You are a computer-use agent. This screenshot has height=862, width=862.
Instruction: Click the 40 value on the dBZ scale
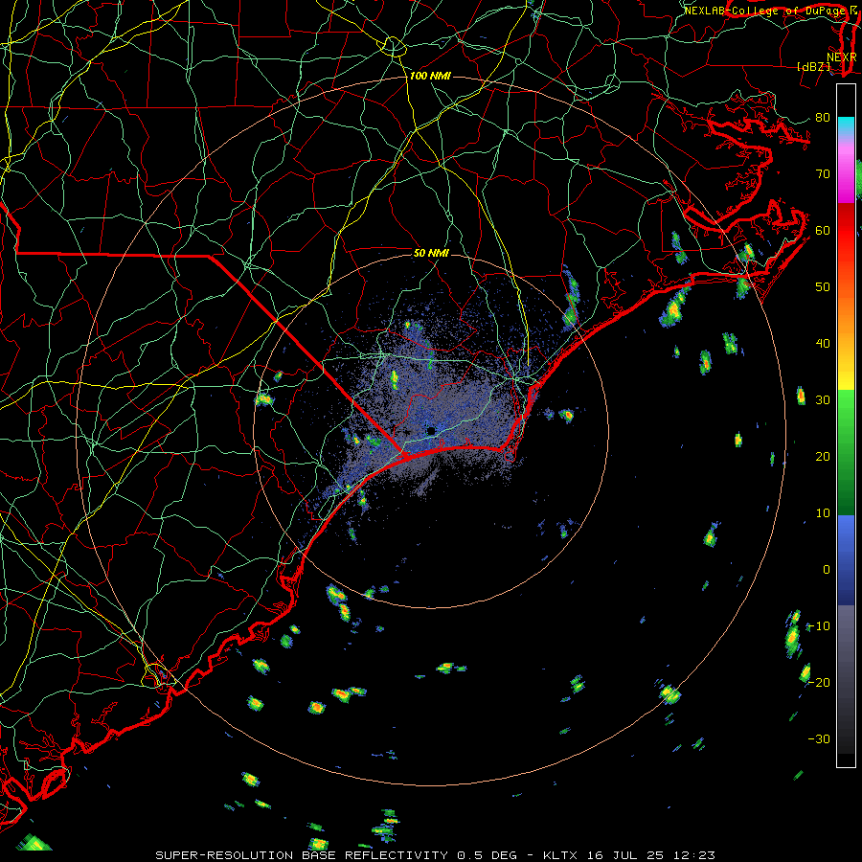[823, 344]
